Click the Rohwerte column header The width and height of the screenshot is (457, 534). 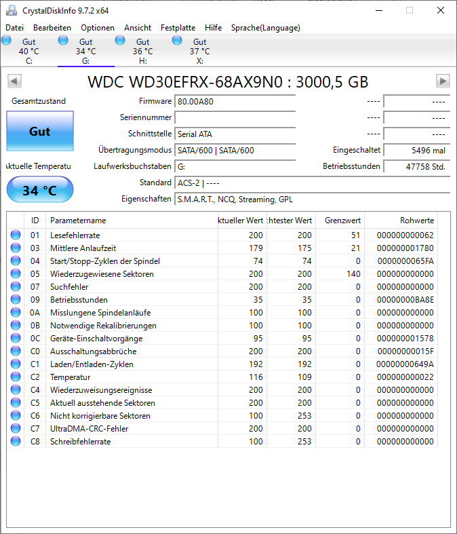(401, 221)
